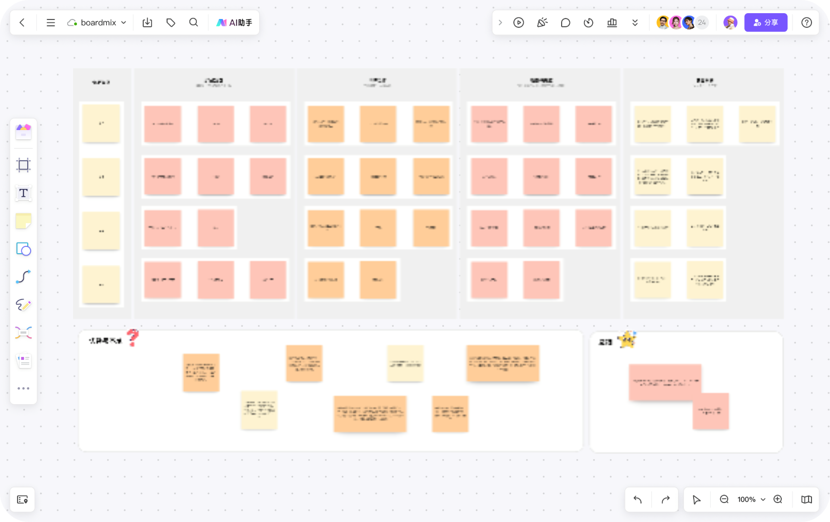The image size is (830, 522).
Task: Go back using the left arrow
Action: [x=22, y=22]
